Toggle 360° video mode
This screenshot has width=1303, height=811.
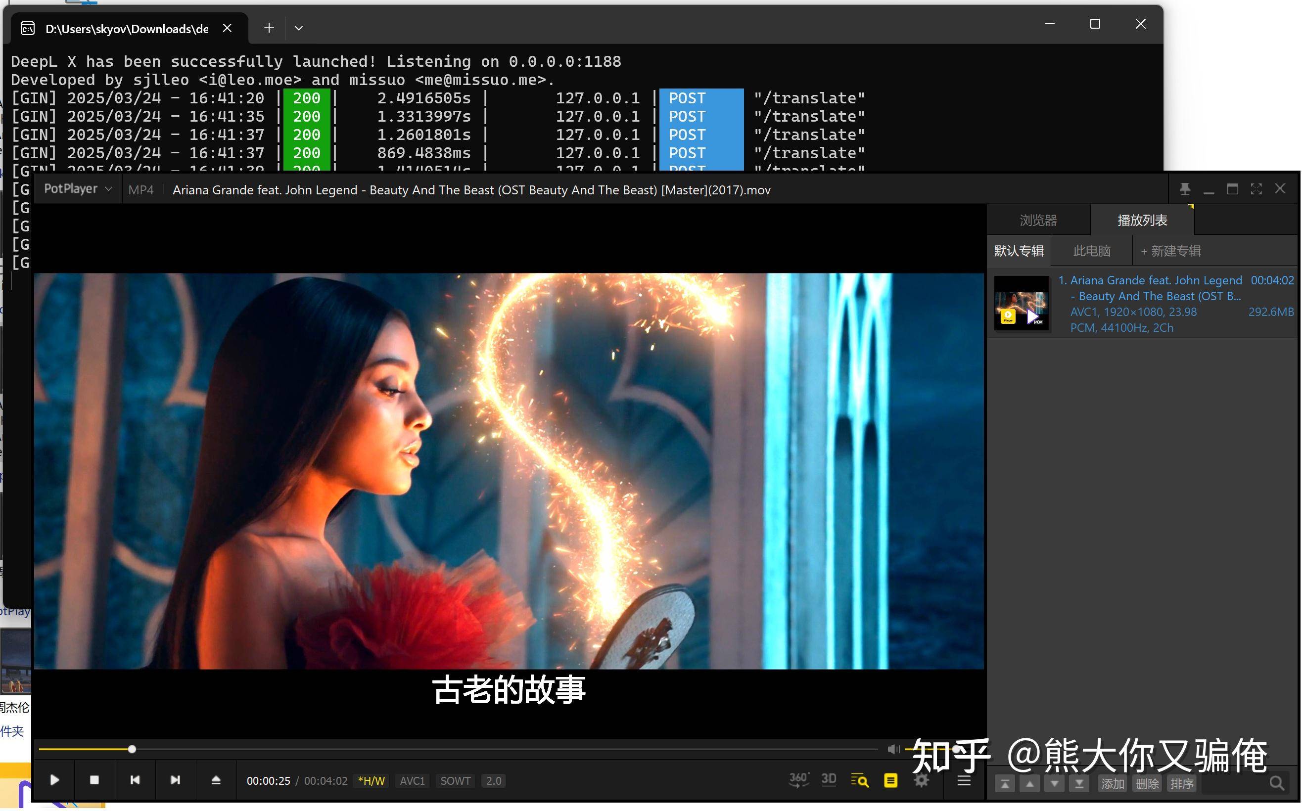798,780
